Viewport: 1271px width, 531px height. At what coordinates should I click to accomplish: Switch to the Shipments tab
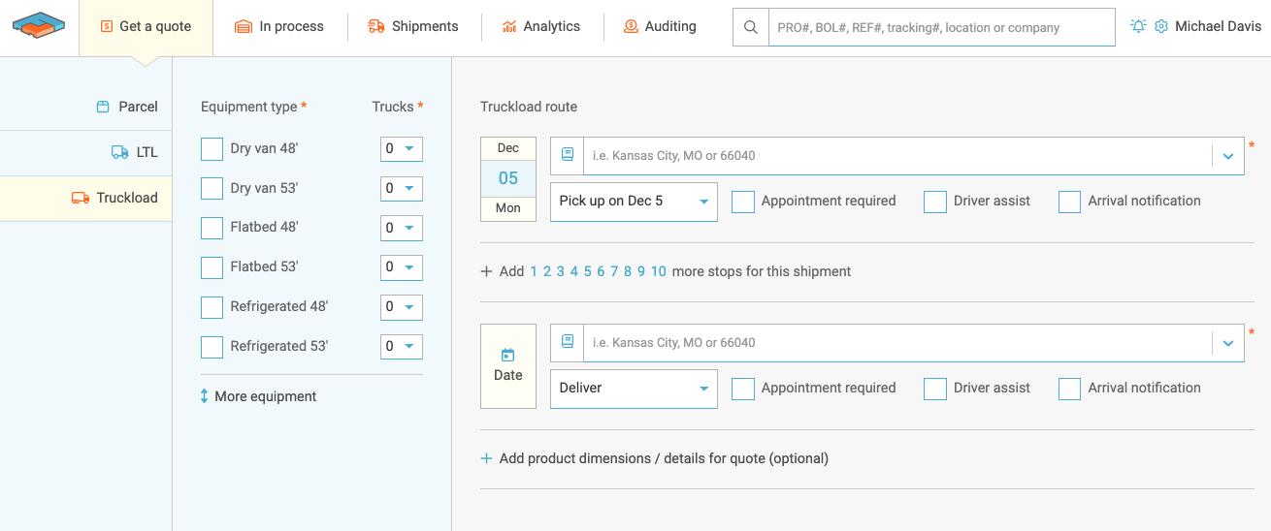pos(413,26)
